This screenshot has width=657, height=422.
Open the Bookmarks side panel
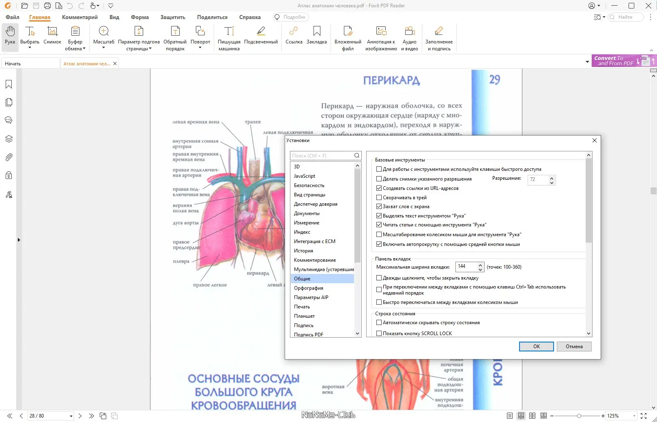coord(9,84)
